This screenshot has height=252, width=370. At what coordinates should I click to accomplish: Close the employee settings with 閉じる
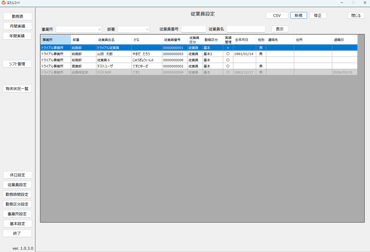pyautogui.click(x=356, y=15)
